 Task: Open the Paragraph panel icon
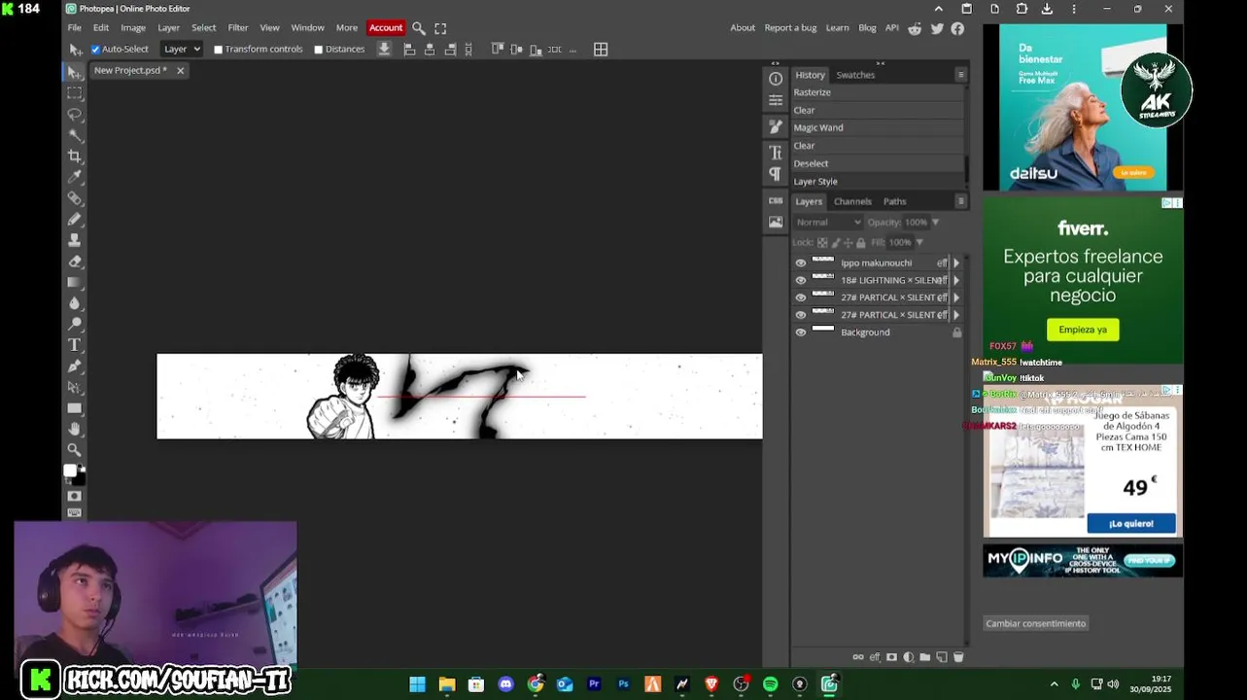pyautogui.click(x=776, y=174)
